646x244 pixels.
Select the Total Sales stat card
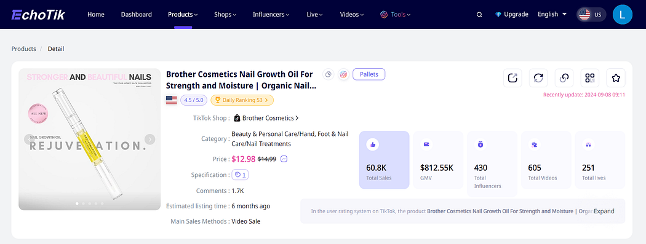385,160
